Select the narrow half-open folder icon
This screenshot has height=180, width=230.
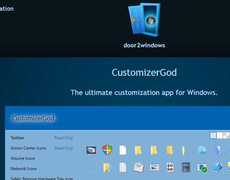click(183, 151)
